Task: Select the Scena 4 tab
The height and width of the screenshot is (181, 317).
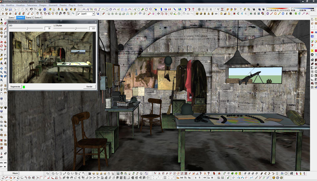Action: click(x=38, y=18)
